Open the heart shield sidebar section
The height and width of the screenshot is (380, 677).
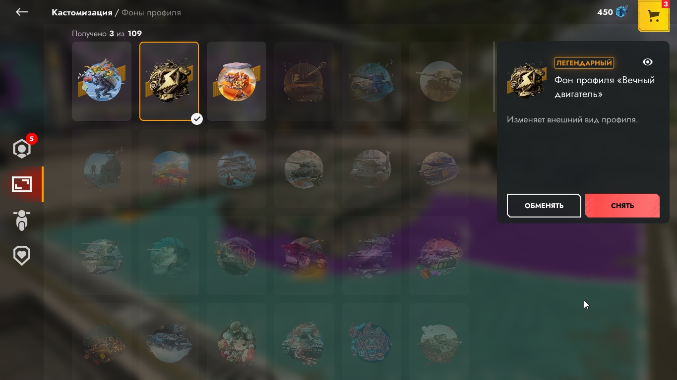22,256
